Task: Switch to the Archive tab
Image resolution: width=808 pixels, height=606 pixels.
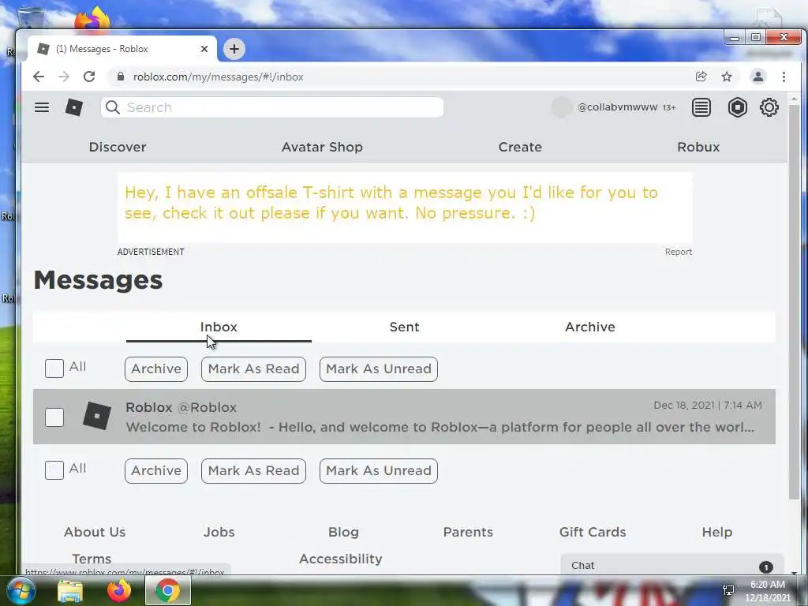Action: 590,327
